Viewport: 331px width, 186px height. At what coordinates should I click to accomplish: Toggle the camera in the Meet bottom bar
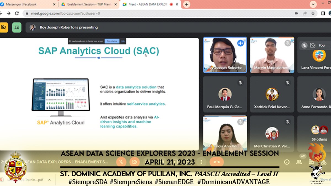pyautogui.click(x=135, y=162)
